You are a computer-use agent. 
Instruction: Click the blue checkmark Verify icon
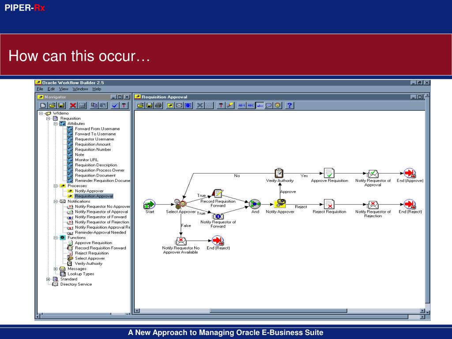[115, 105]
